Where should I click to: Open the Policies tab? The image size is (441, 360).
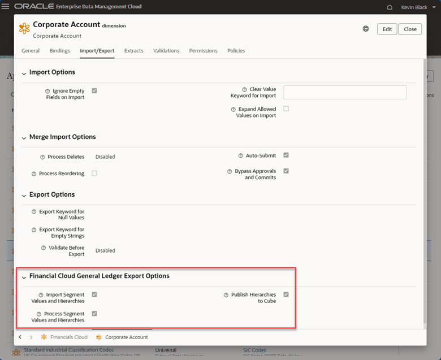click(236, 51)
